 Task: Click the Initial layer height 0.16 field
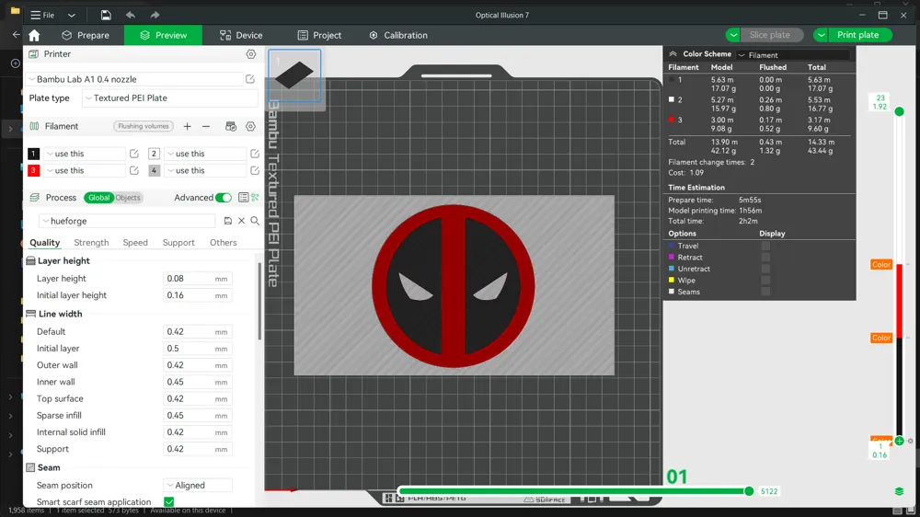coord(197,295)
